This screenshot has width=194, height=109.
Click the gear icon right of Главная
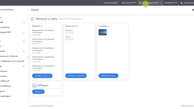[193, 10]
